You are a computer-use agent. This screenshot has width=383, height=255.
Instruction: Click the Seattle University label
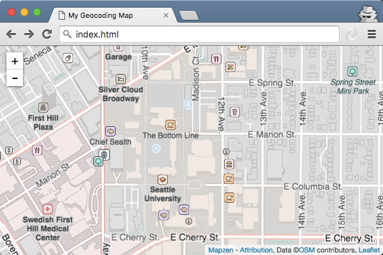click(162, 194)
